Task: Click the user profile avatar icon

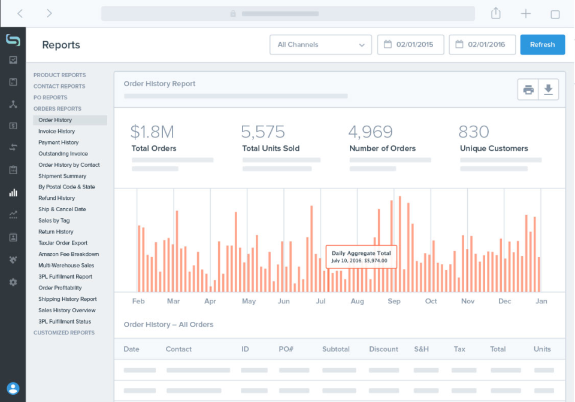Action: 13,388
